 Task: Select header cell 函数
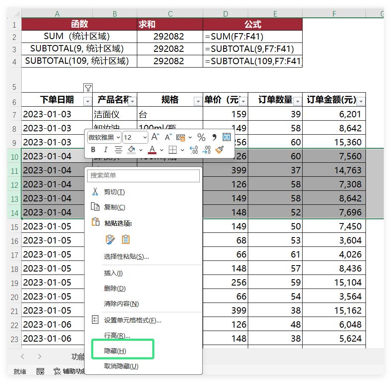[79, 24]
